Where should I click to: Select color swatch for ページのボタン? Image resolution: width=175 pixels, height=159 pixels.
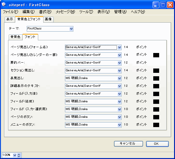click(x=156, y=117)
